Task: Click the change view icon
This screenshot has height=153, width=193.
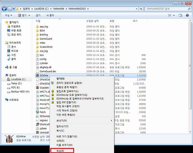Action: 170,15
